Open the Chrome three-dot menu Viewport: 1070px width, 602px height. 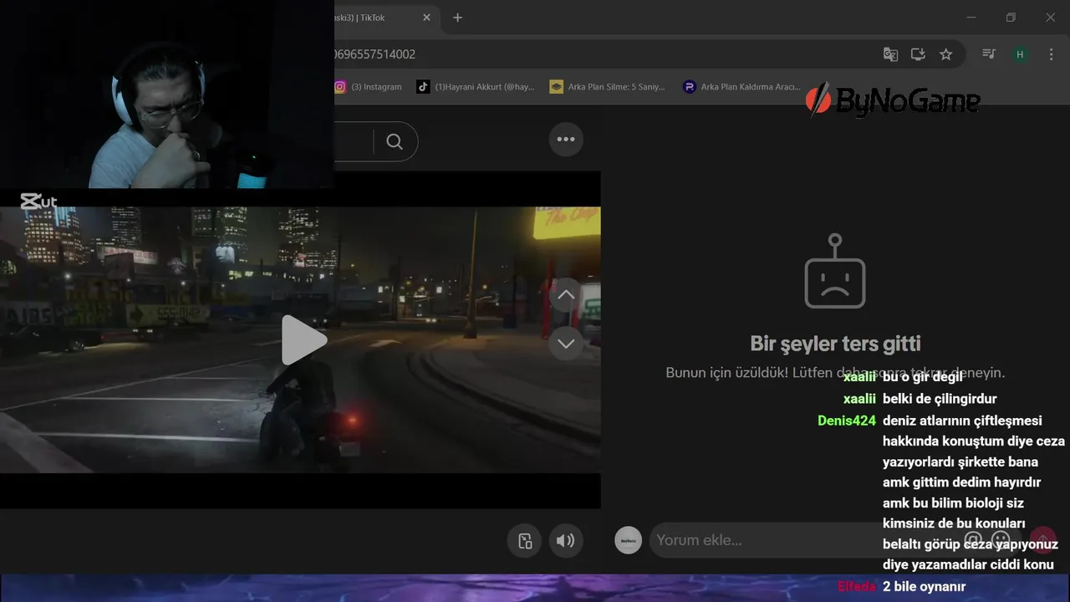(x=1051, y=54)
